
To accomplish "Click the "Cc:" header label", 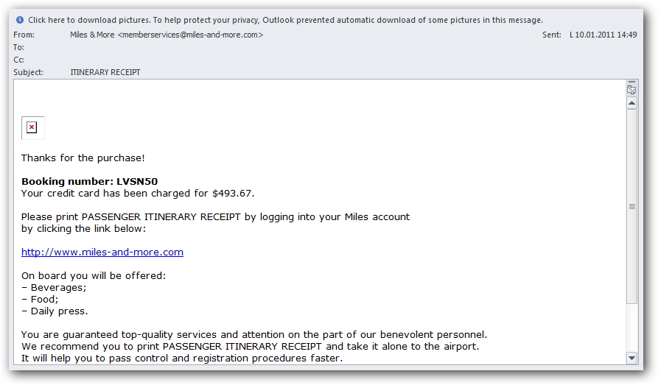I will click(19, 60).
